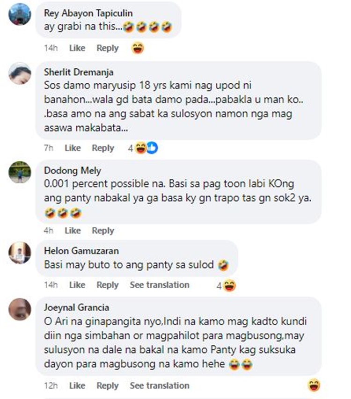View reactions on Sherlit Dremanja's comment
The width and height of the screenshot is (351, 399).
click(x=143, y=148)
